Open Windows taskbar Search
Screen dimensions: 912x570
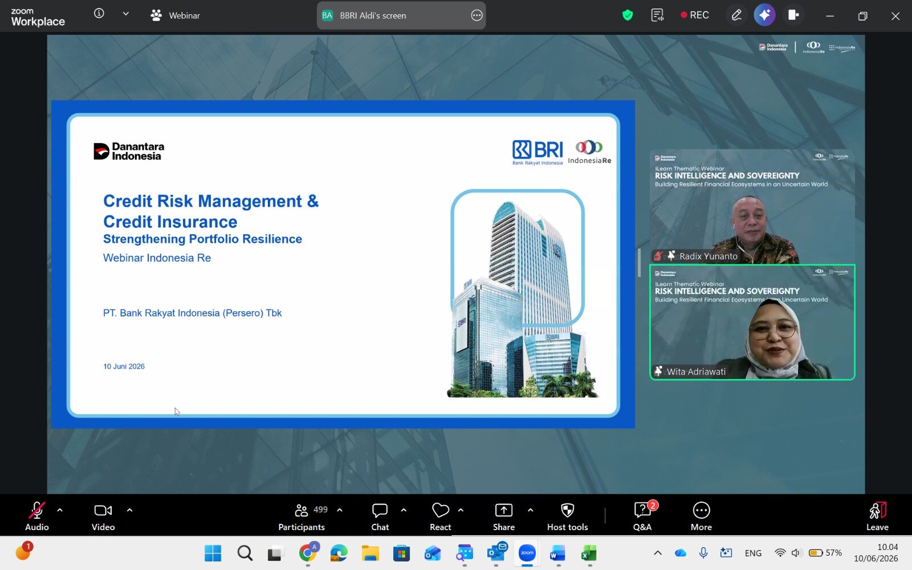245,553
